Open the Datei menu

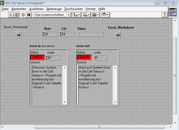[5, 9]
